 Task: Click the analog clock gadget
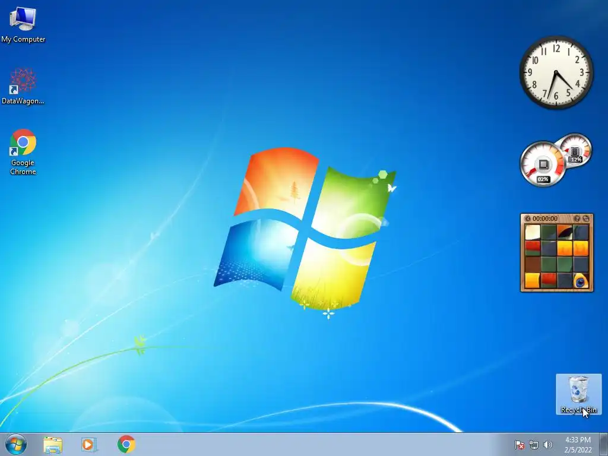click(556, 72)
